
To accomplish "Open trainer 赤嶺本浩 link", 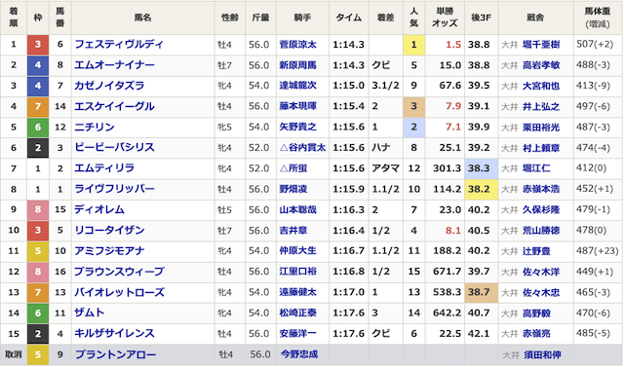I will (541, 189).
